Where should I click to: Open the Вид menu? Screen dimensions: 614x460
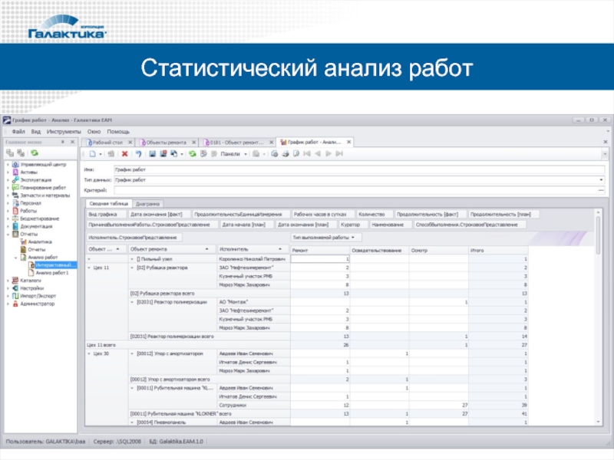point(35,131)
